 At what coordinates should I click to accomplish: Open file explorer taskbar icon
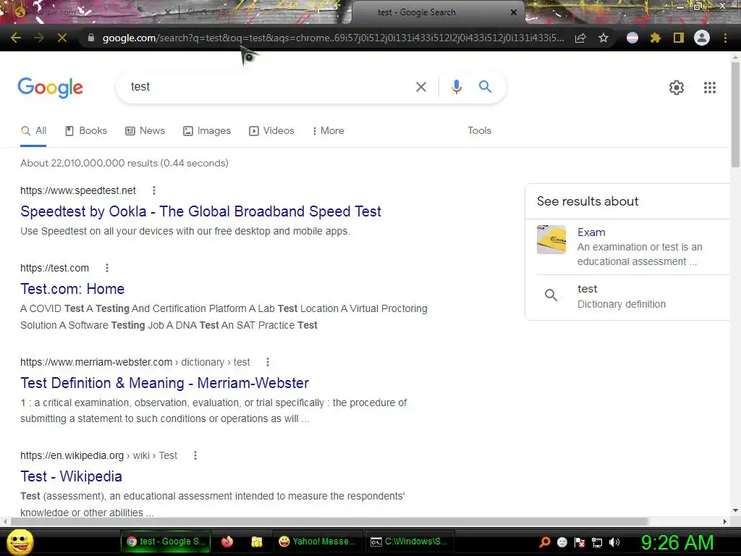(x=257, y=542)
